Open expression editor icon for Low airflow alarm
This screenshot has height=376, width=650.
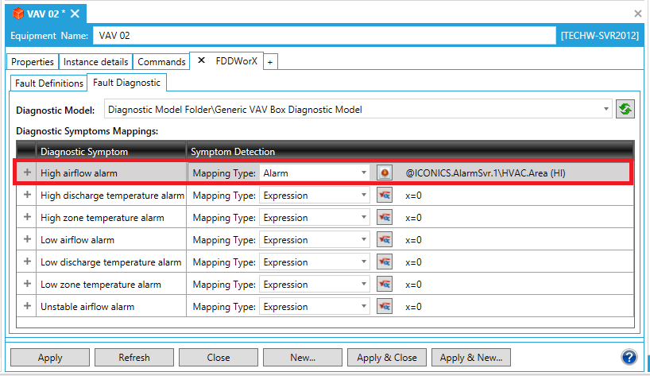[x=385, y=239]
